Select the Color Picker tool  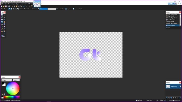[x=4, y=29]
